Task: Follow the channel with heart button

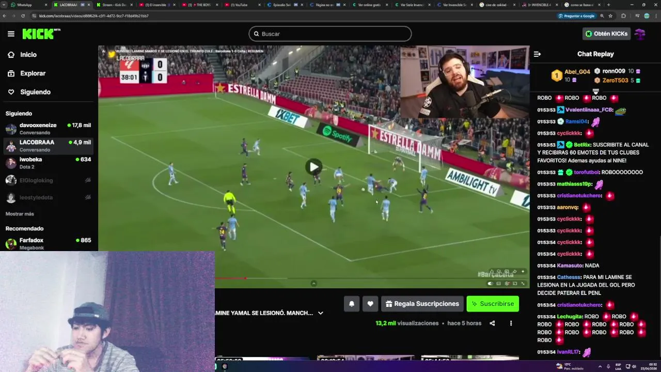Action: pyautogui.click(x=370, y=304)
